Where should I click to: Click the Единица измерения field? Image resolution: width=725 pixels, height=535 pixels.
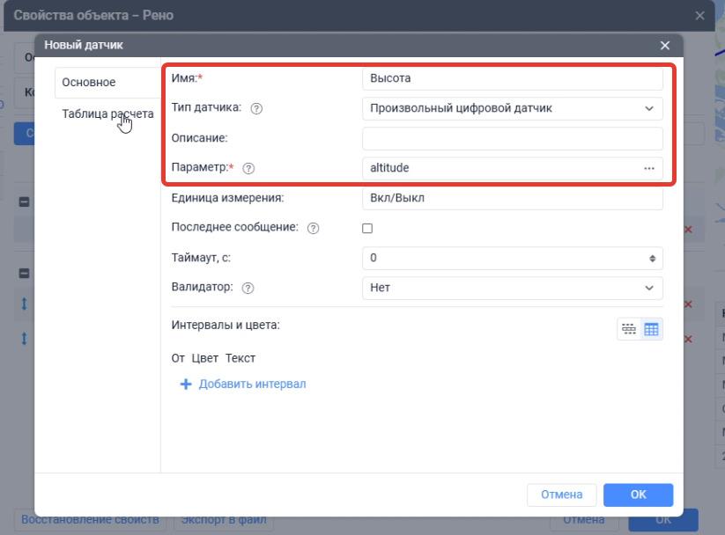point(513,198)
